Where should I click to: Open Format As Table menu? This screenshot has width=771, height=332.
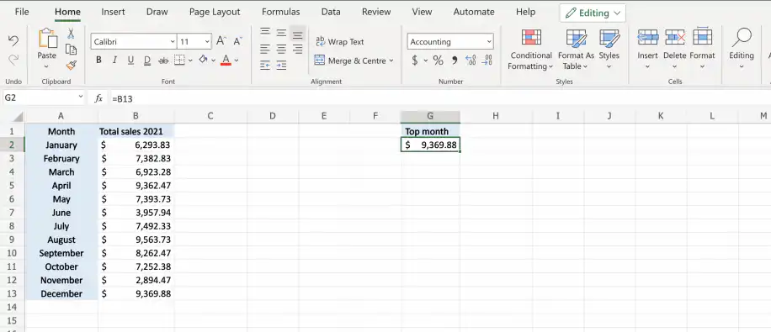point(576,49)
